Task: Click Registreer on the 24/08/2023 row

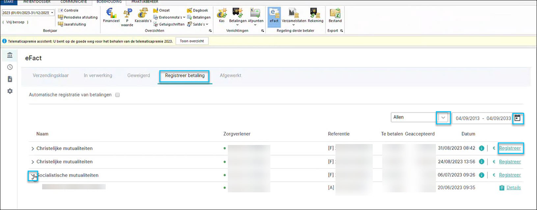Action: 510,162
